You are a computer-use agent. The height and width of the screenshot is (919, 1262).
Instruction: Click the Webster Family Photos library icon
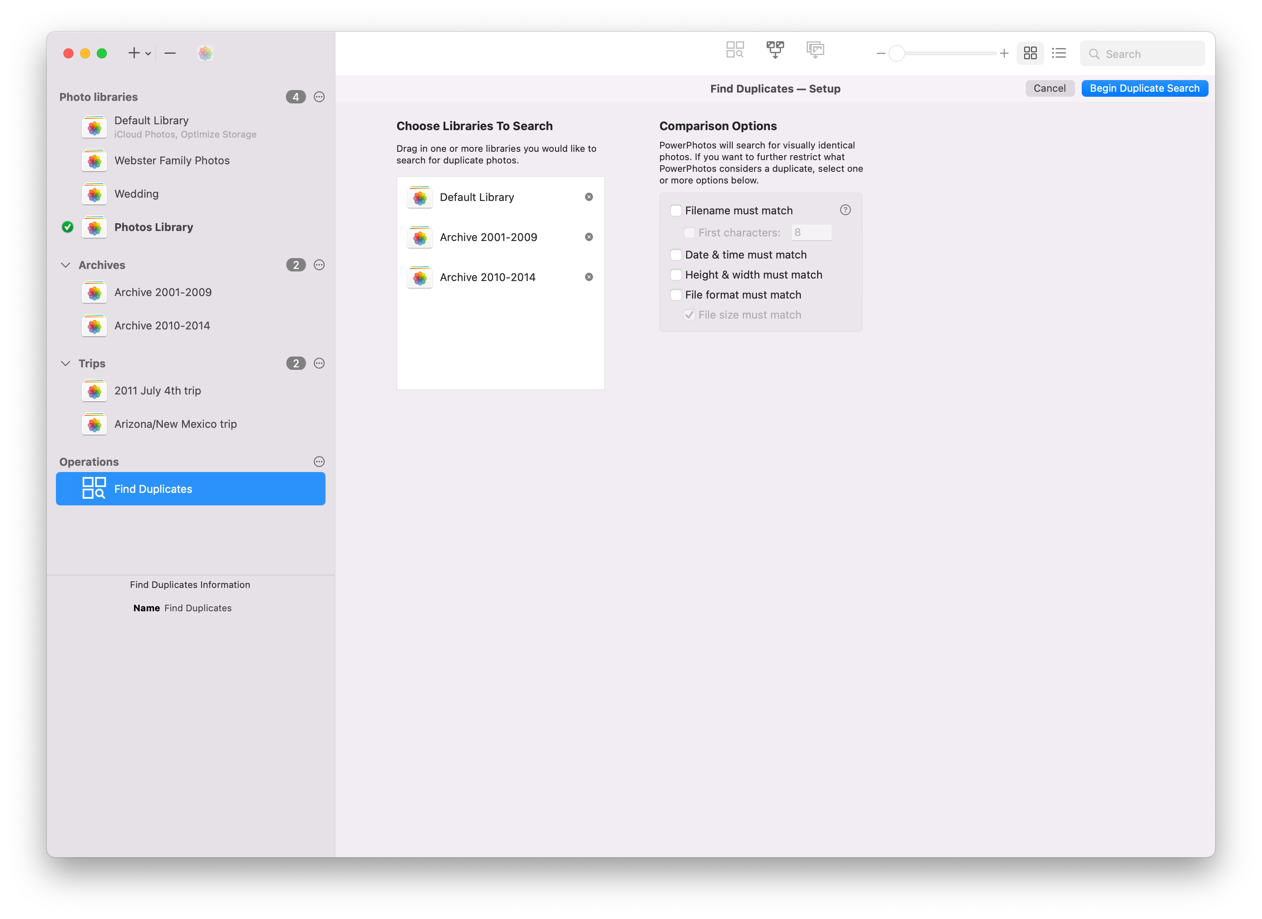pos(94,161)
